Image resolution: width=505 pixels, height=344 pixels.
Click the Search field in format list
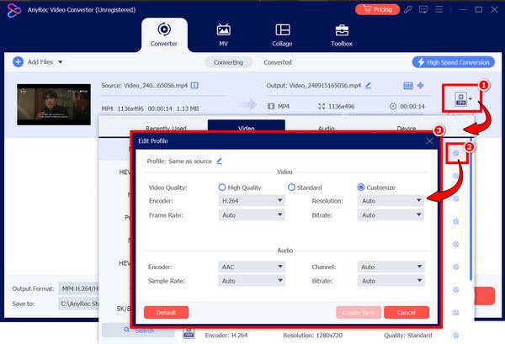pos(139,331)
